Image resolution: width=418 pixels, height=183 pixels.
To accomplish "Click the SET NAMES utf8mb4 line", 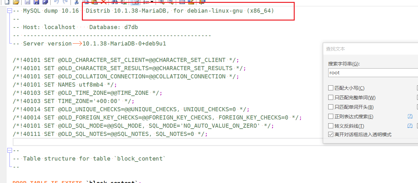I will tap(65, 85).
